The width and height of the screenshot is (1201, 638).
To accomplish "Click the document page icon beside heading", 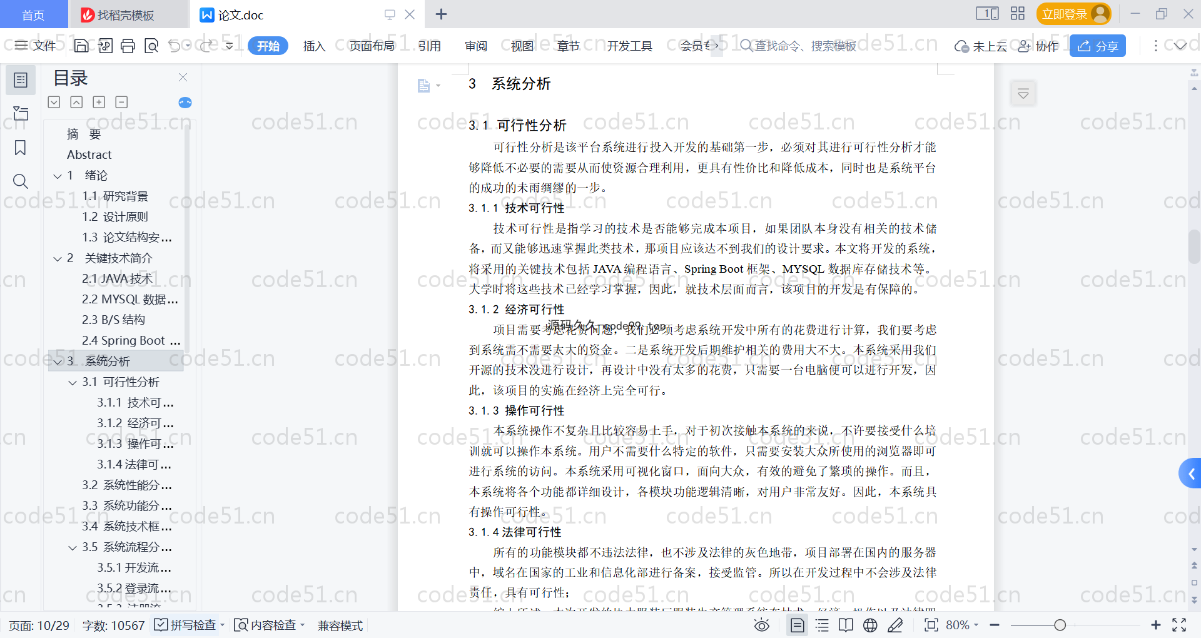I will pos(423,86).
